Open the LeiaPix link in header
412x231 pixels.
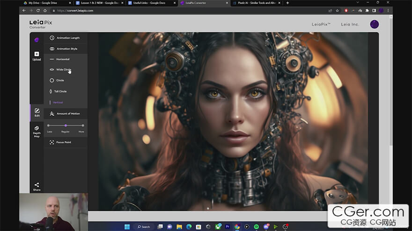(321, 24)
